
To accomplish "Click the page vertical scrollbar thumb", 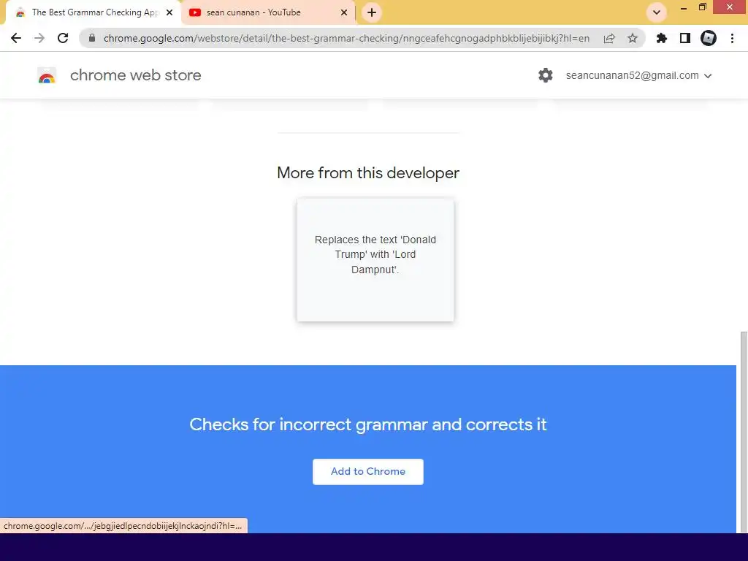I will [743, 432].
